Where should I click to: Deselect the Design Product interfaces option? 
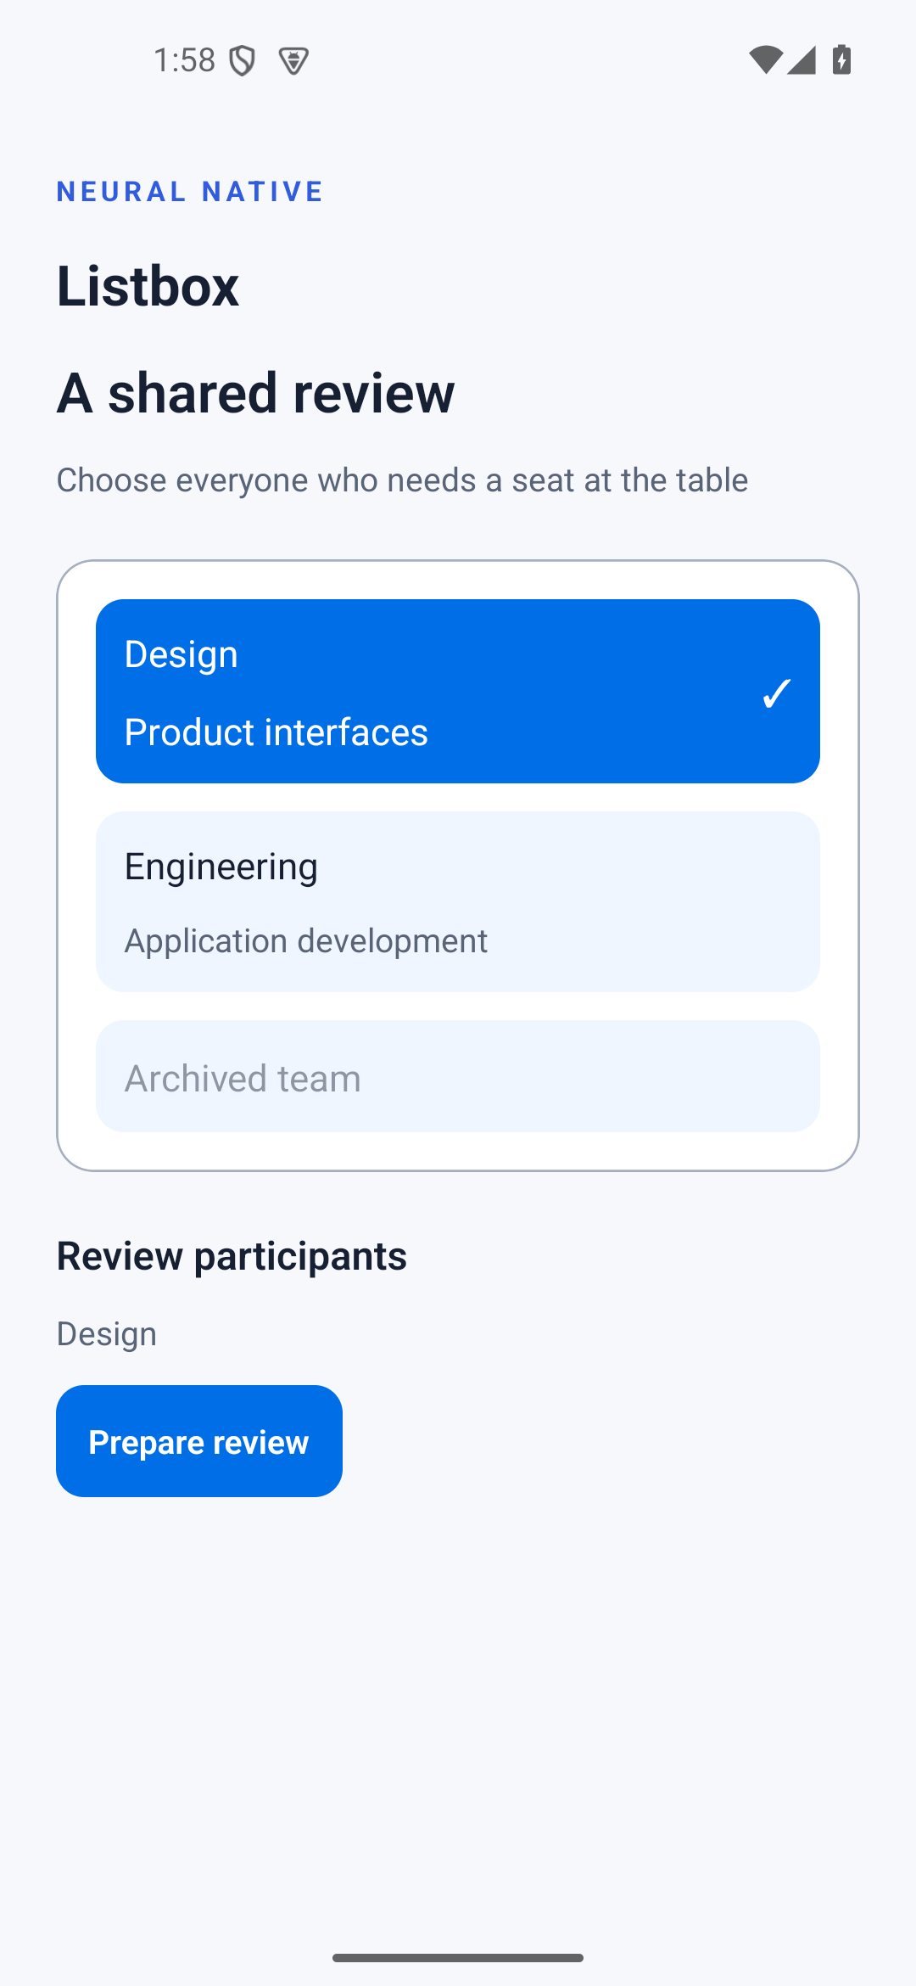pos(458,691)
